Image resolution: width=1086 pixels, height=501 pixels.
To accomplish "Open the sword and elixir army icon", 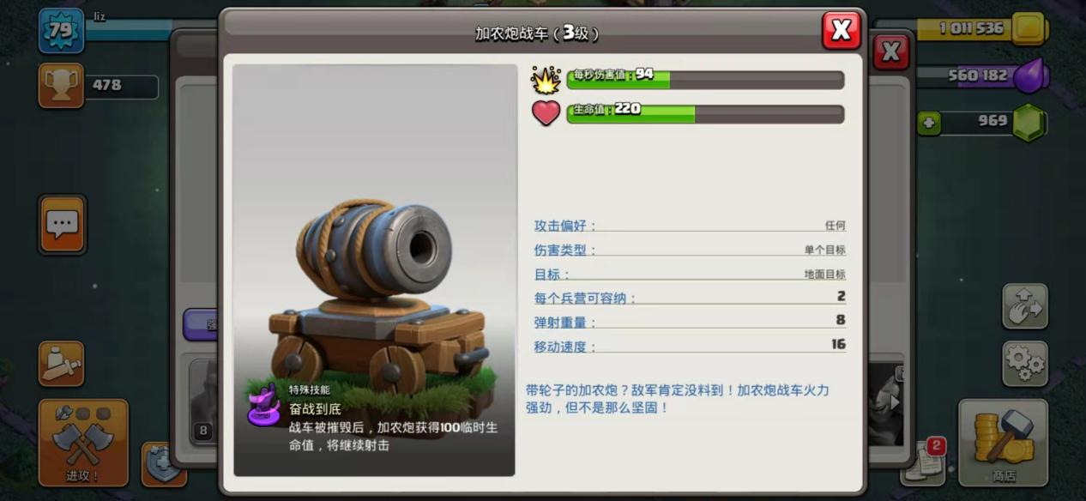I will pyautogui.click(x=61, y=364).
